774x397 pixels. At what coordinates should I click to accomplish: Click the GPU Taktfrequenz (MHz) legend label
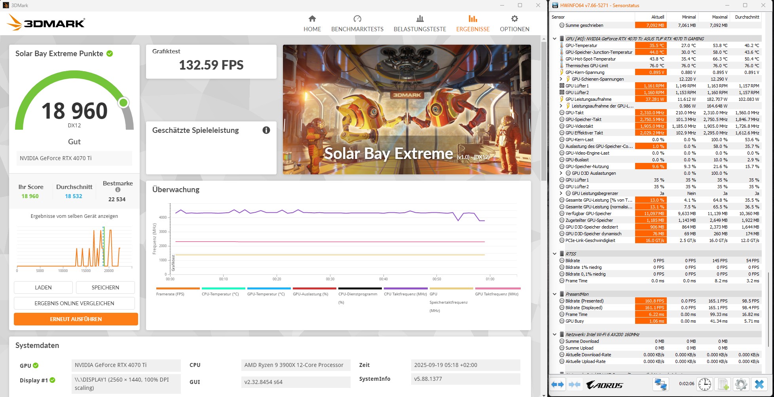tap(497, 294)
